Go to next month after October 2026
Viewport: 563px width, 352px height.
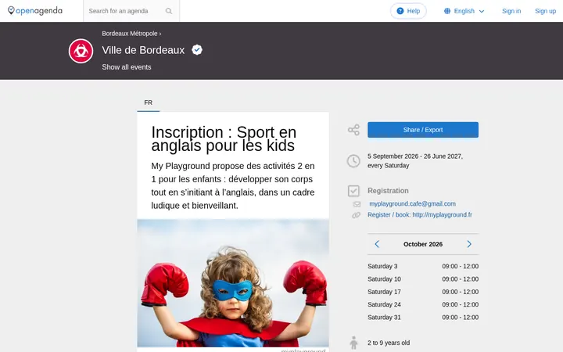click(x=469, y=244)
